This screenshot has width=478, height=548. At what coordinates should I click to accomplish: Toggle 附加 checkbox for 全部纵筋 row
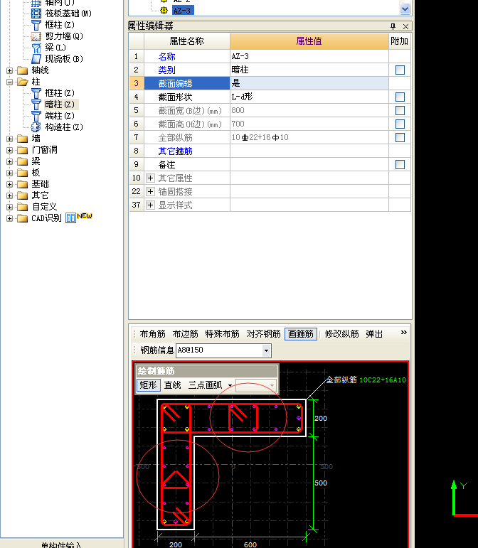click(400, 137)
